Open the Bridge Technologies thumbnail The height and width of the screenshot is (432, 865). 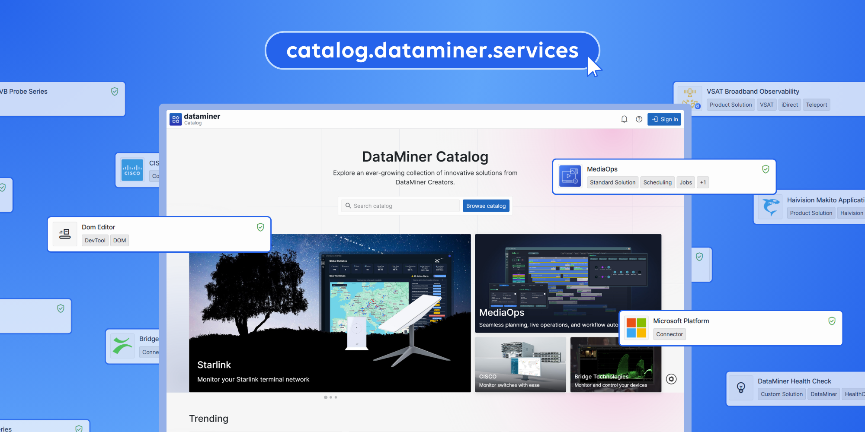point(615,364)
